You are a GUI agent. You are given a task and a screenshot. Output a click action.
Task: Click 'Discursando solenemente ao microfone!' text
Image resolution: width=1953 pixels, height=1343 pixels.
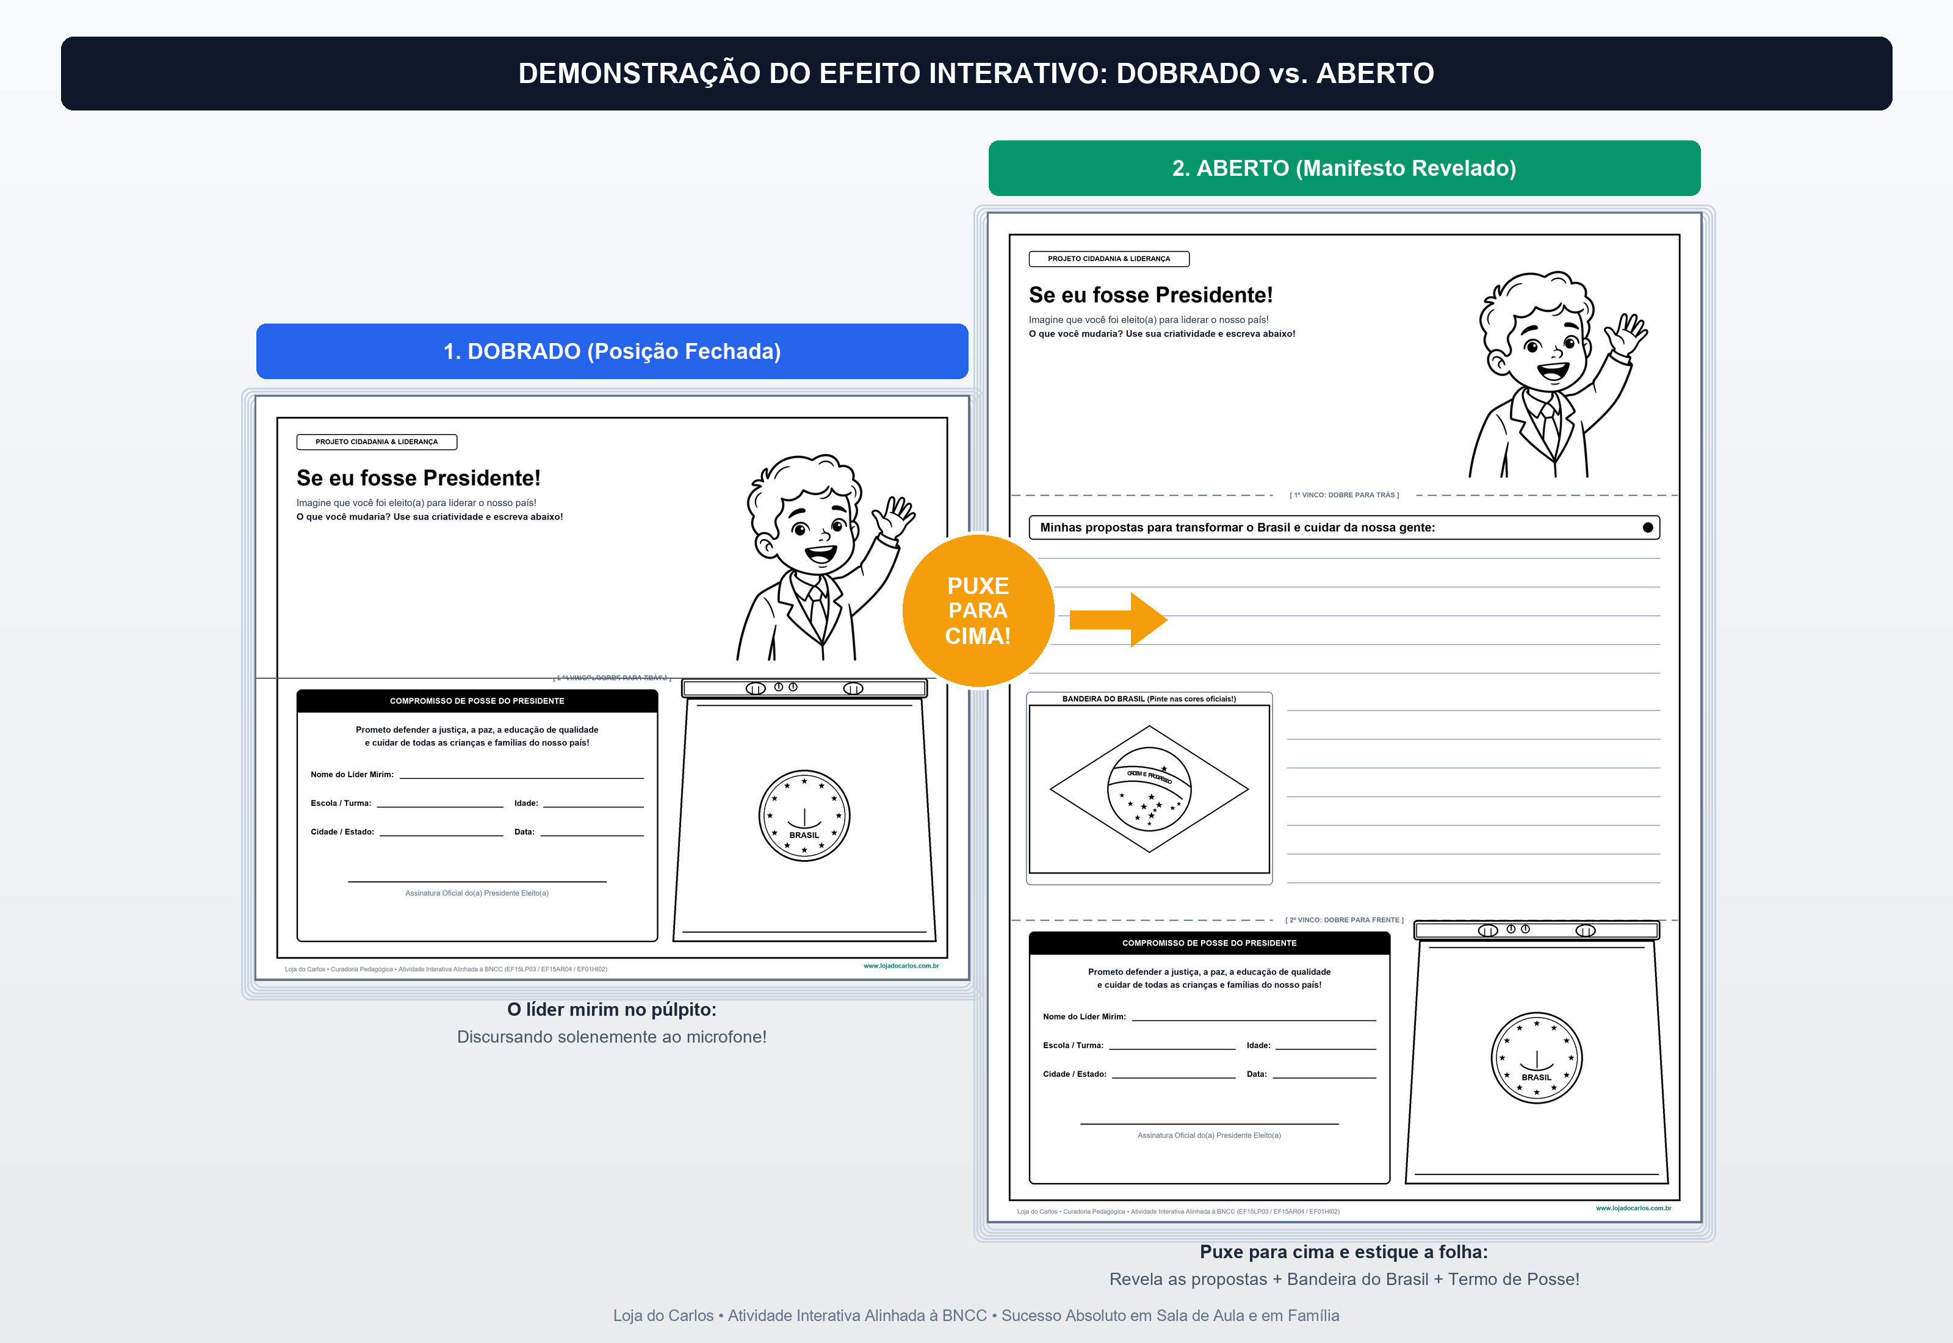coord(612,1038)
